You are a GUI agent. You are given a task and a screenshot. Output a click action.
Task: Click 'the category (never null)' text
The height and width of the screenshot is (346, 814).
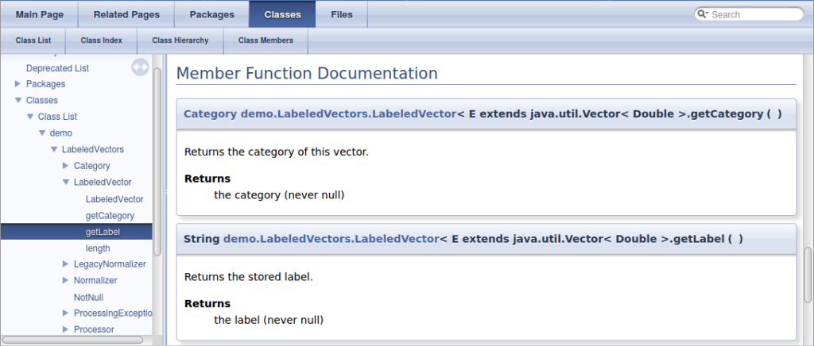tap(279, 194)
